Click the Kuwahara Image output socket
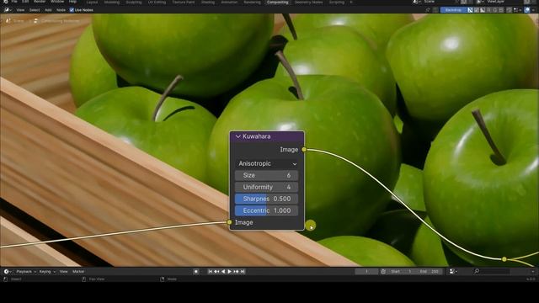539x303 pixels. [x=304, y=150]
